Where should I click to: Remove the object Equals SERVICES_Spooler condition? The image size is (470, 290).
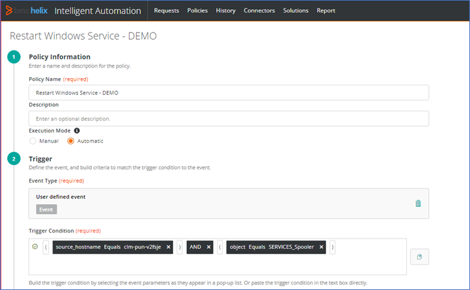[x=322, y=247]
